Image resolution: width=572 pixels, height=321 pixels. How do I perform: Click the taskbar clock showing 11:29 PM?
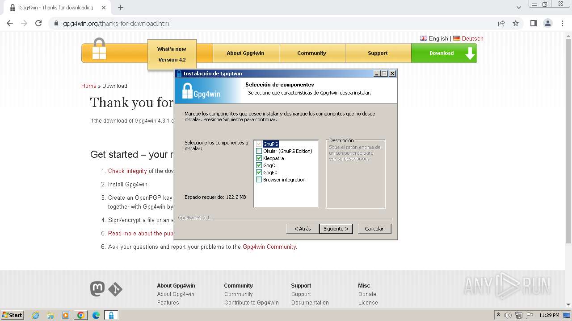click(x=549, y=315)
